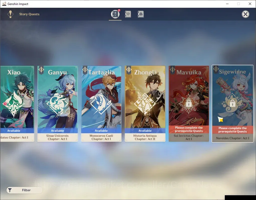Click the Act I badge on Sigewinne card
256x200 pixels.
tap(216, 69)
